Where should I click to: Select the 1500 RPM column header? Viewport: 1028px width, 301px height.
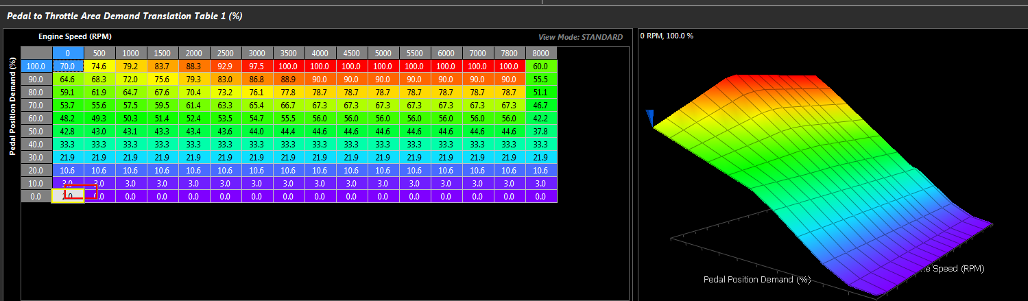(x=163, y=53)
